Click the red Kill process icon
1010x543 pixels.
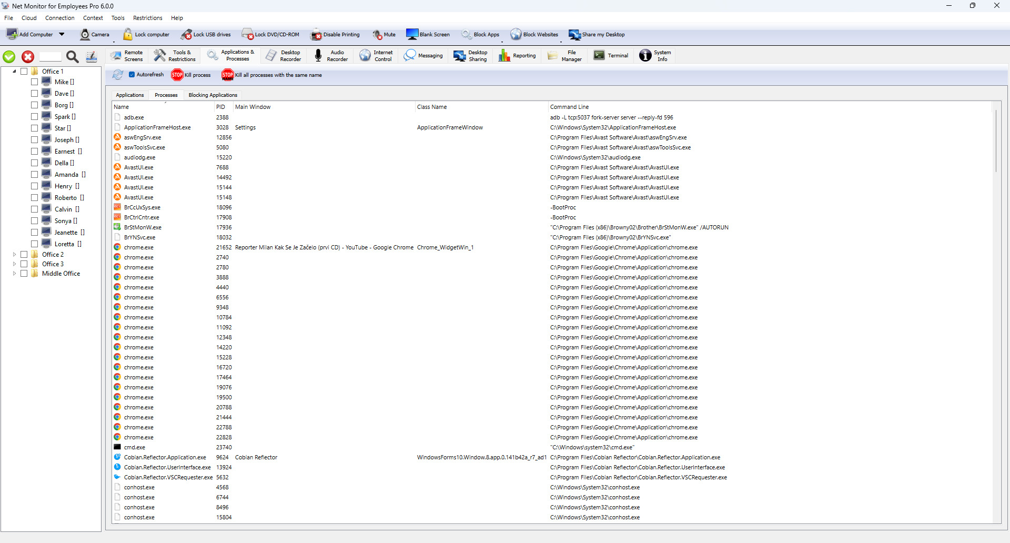[177, 75]
